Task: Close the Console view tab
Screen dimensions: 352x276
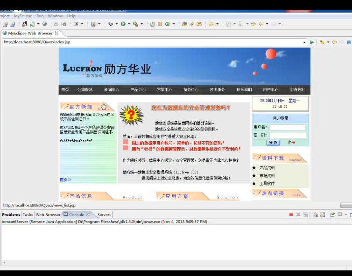Action: pos(88,214)
